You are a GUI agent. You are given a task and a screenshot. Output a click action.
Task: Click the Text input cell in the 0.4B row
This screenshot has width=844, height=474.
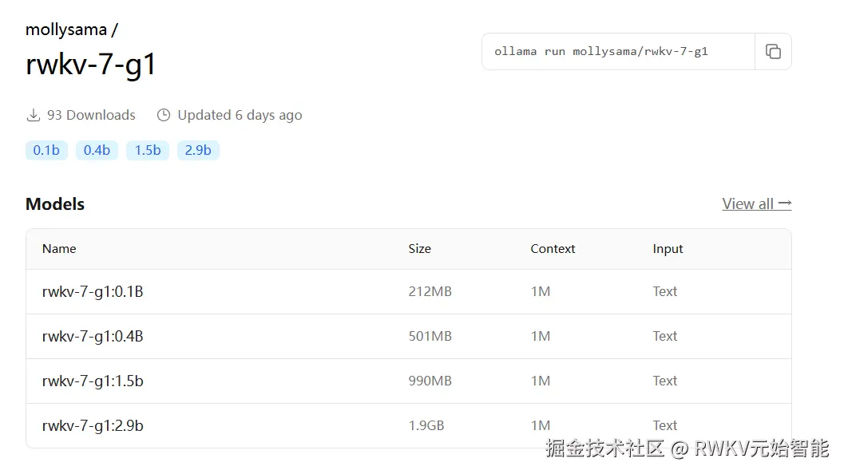665,336
